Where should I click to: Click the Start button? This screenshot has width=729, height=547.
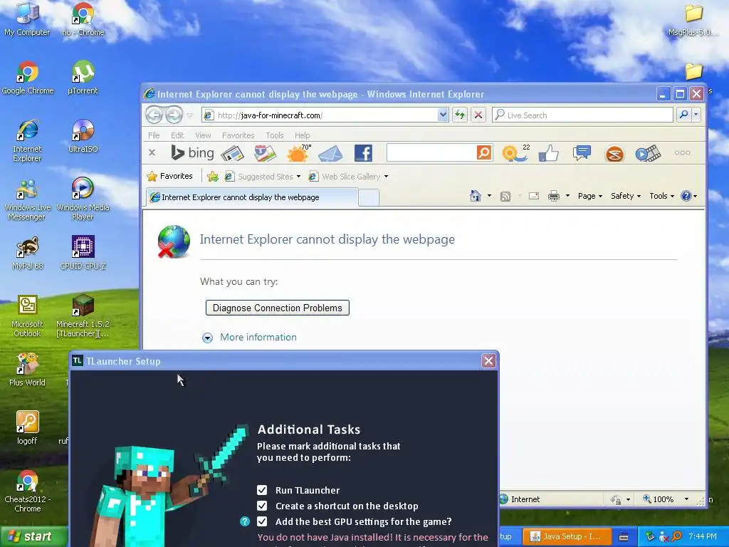tap(33, 536)
